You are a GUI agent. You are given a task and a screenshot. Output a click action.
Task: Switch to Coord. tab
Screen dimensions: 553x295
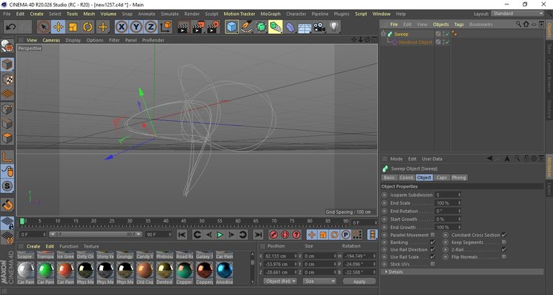tap(407, 178)
